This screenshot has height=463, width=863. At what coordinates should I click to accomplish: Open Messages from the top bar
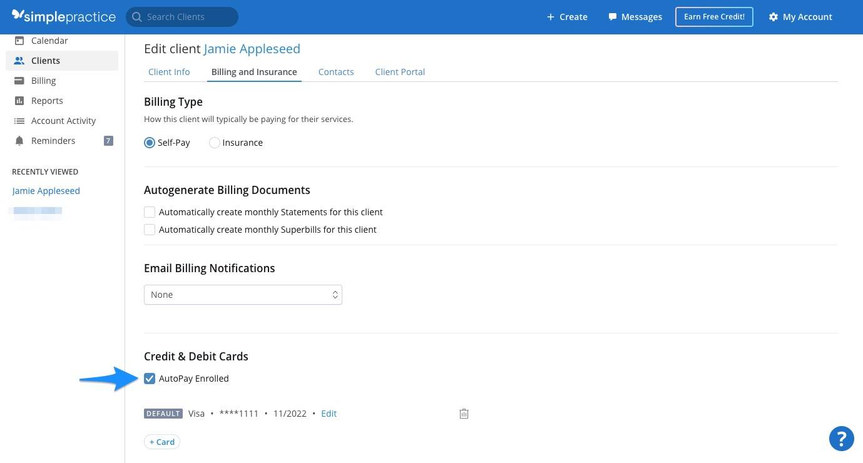635,16
